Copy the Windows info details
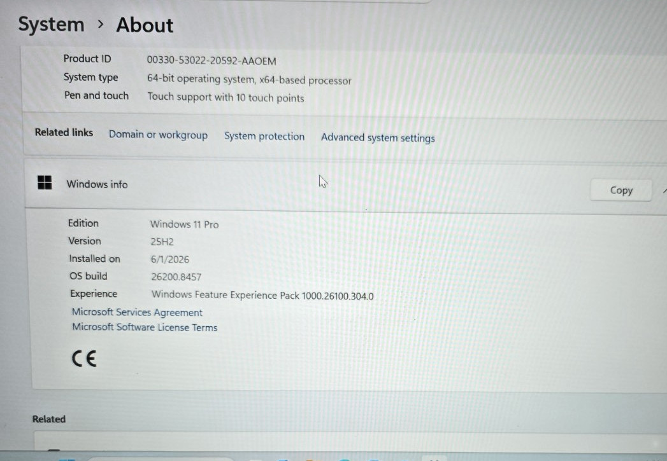The height and width of the screenshot is (461, 667). (x=621, y=190)
